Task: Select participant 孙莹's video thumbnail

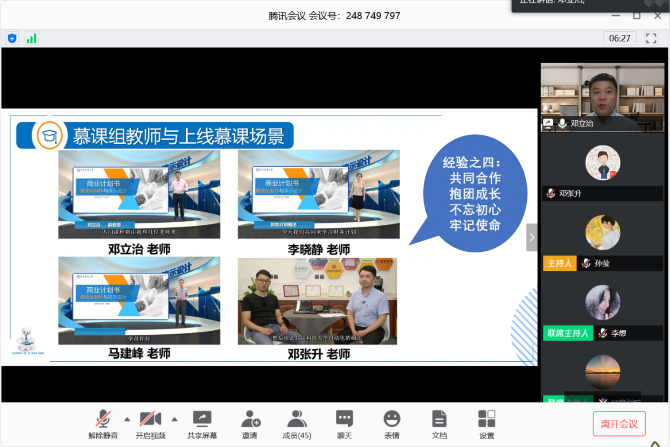Action: (x=602, y=232)
